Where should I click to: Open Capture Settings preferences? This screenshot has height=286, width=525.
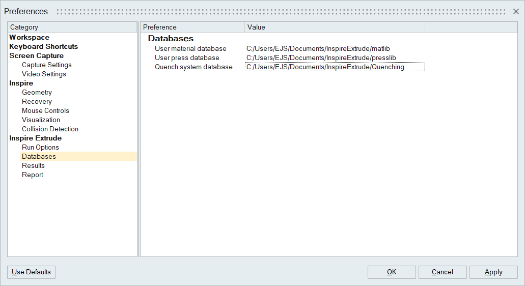(x=46, y=65)
